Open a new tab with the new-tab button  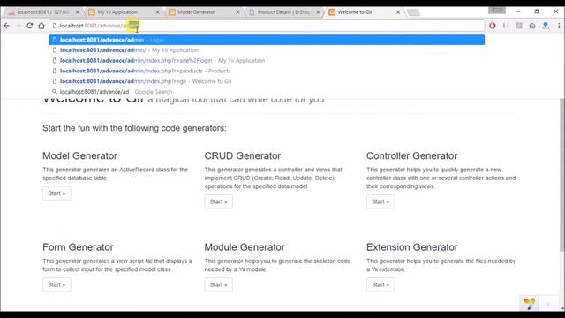point(413,12)
